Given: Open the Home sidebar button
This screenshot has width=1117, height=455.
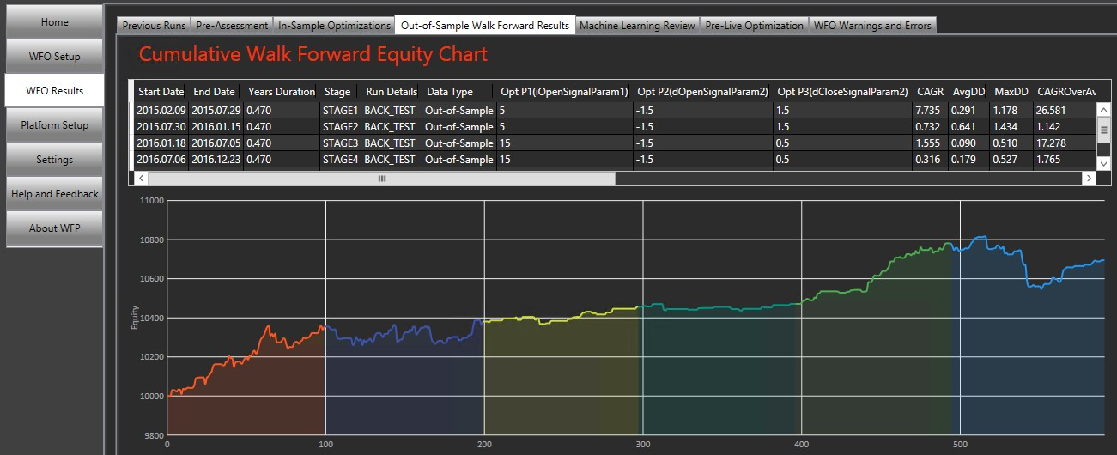Looking at the screenshot, I should coord(54,22).
